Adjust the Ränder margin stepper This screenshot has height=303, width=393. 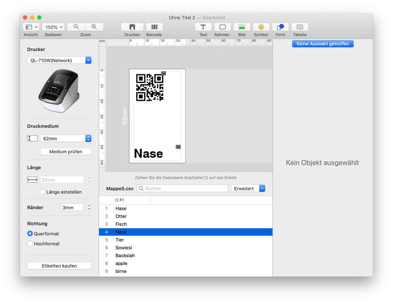pos(89,208)
